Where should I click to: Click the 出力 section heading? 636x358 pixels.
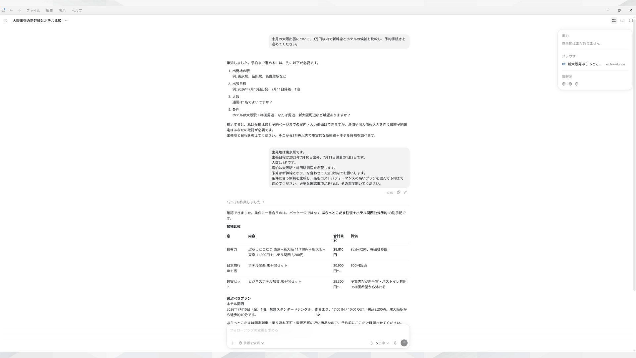coord(565,36)
